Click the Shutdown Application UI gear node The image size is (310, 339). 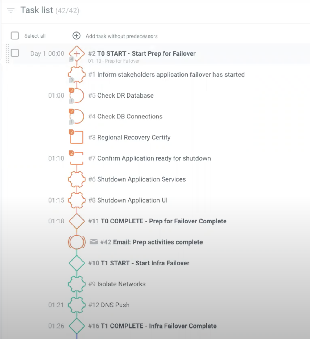click(x=77, y=200)
